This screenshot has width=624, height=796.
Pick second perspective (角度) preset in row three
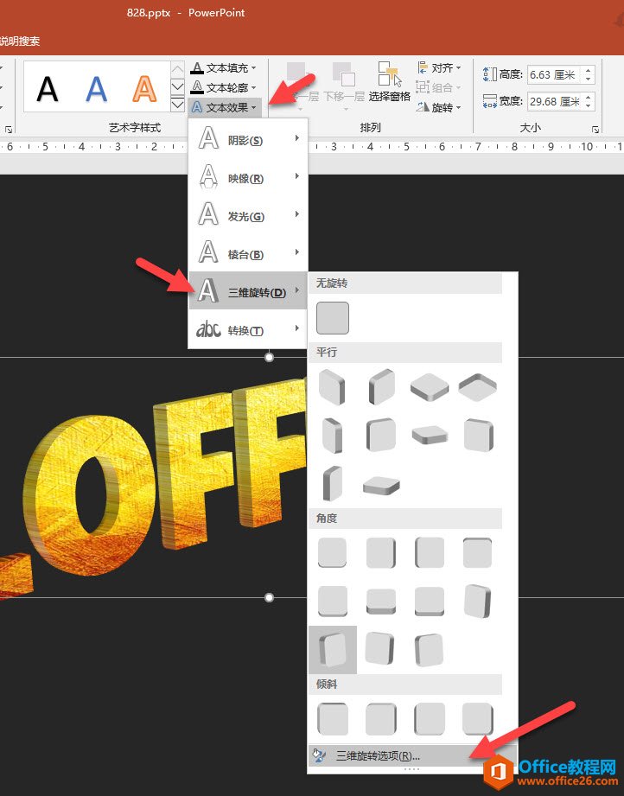[381, 649]
